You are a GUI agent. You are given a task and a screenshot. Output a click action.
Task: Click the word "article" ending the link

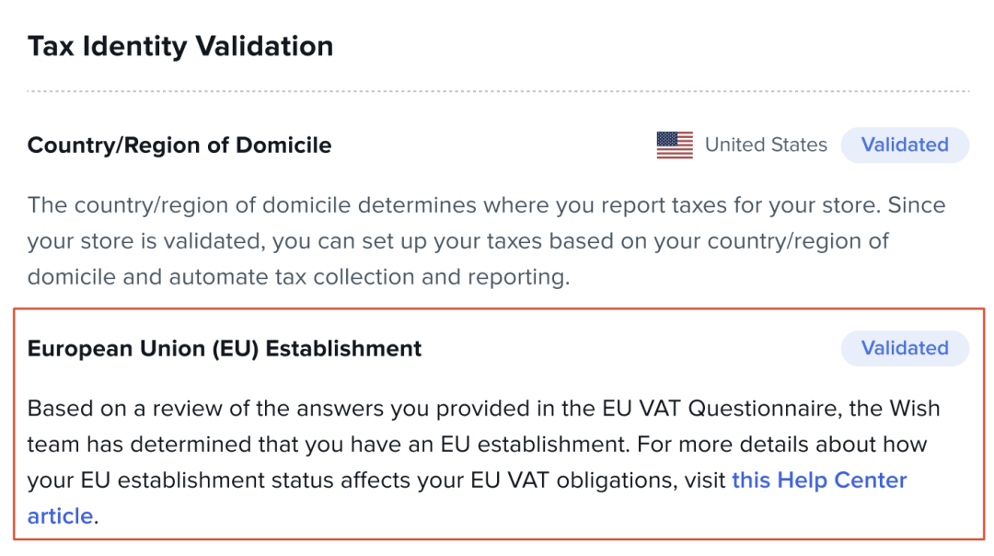60,516
